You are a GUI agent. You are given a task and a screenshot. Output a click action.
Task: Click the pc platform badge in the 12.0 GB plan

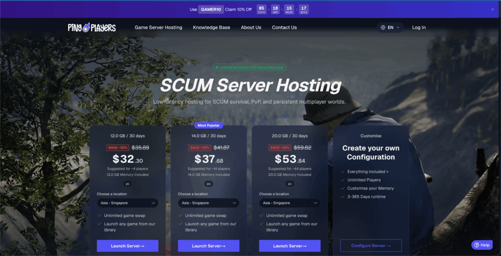coord(128,184)
